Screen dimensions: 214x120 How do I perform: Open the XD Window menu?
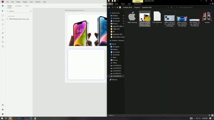point(38,2)
